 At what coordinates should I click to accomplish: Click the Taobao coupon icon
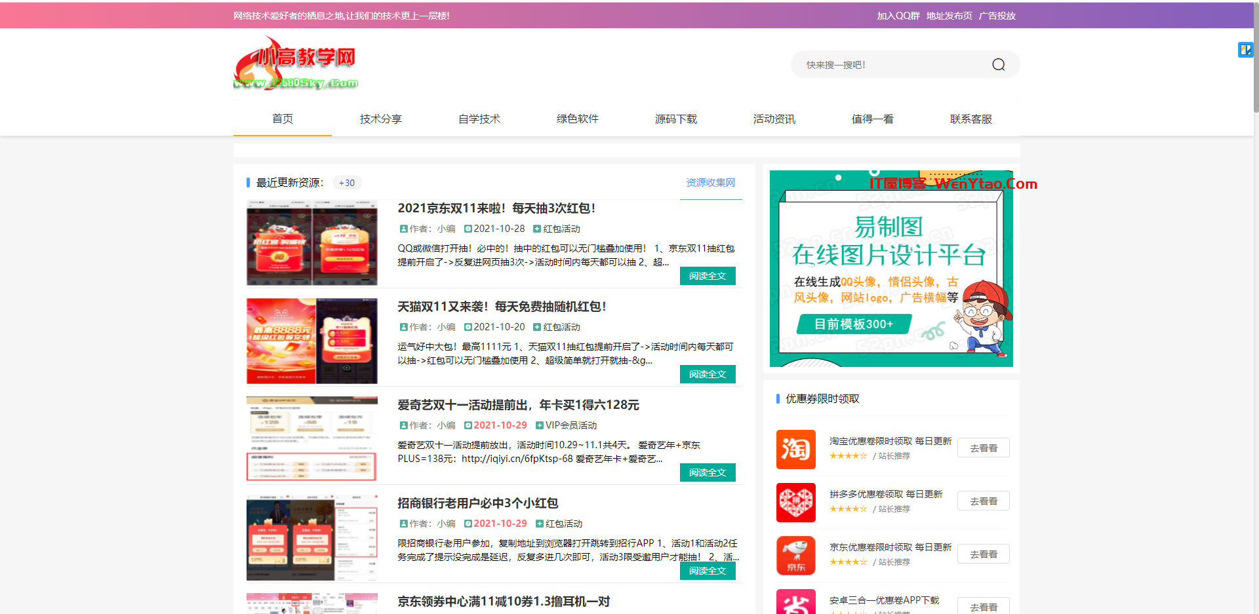(795, 450)
